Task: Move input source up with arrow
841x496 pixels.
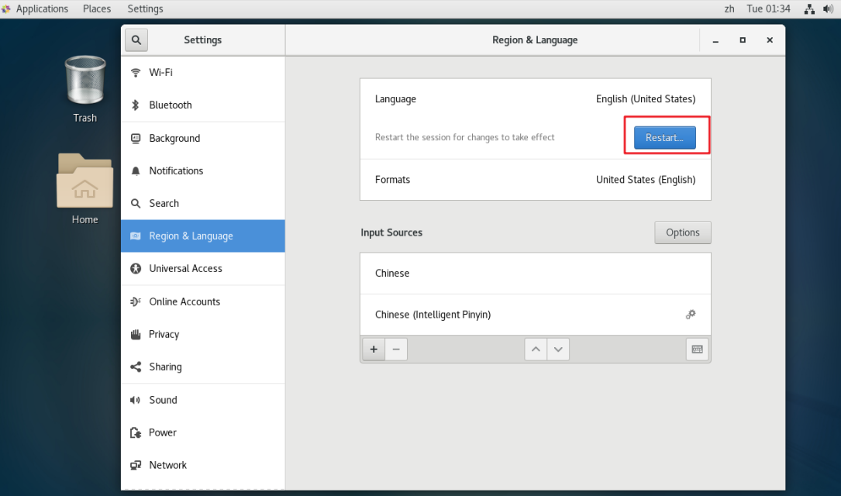Action: pos(535,349)
